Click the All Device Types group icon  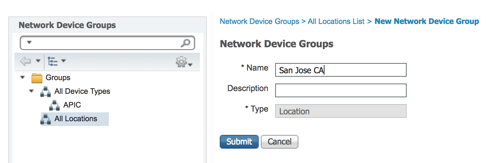46,92
